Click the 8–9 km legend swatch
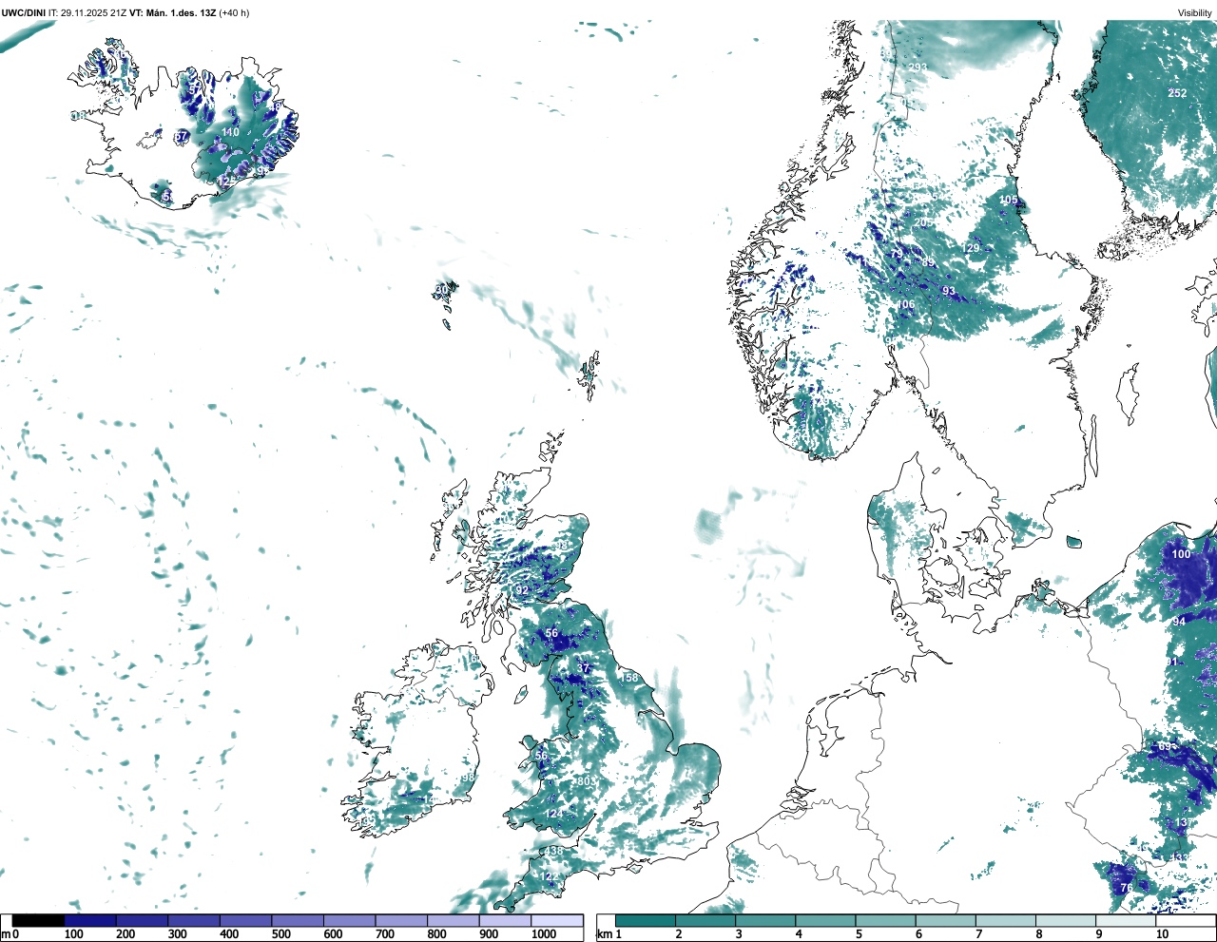This screenshot has height=942, width=1217. pyautogui.click(x=1065, y=920)
